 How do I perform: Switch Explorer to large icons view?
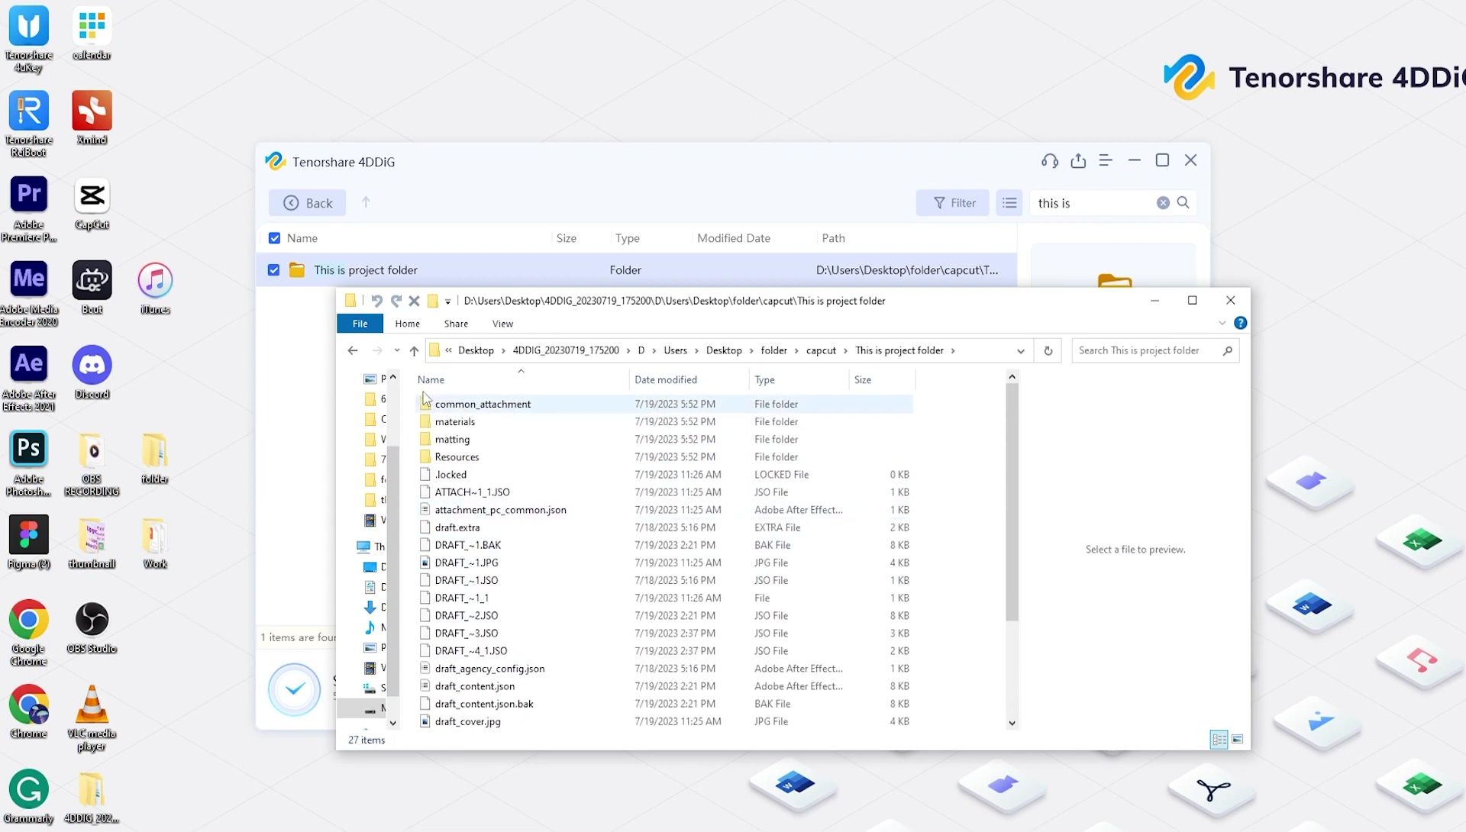coord(1238,739)
